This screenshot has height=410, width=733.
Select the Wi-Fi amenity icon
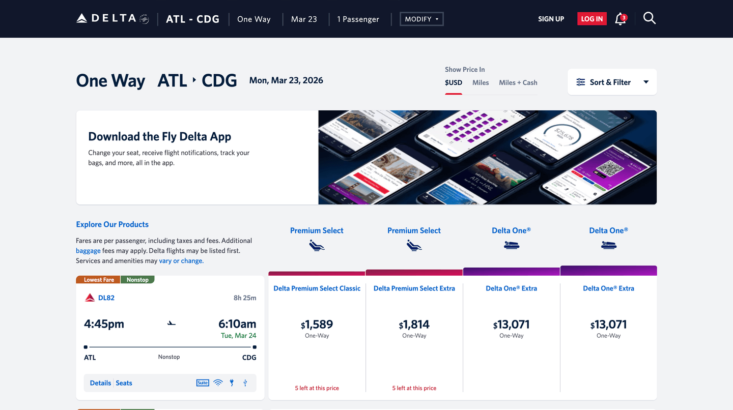coord(218,383)
